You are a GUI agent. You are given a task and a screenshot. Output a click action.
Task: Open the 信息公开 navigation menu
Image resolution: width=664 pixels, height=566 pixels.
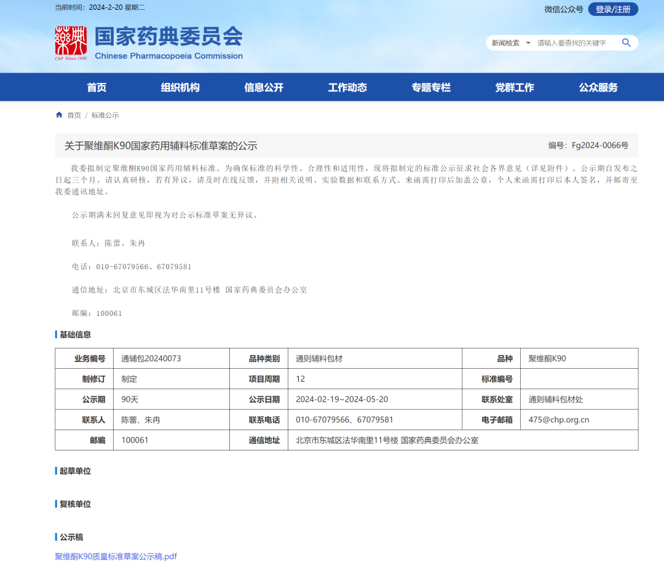click(264, 87)
